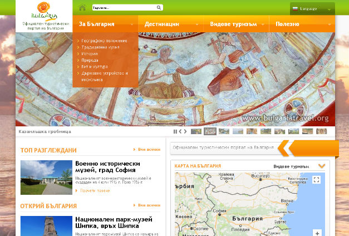Select sixth slideshow thumbnail
The height and width of the screenshot is (236, 349).
[266, 131]
